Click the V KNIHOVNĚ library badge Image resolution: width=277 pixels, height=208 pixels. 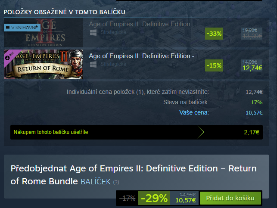pos(22,28)
